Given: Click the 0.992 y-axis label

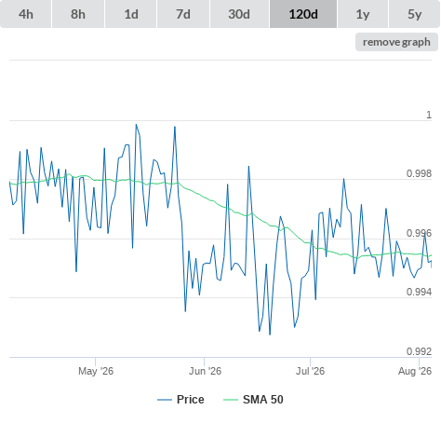Looking at the screenshot, I should (x=419, y=351).
